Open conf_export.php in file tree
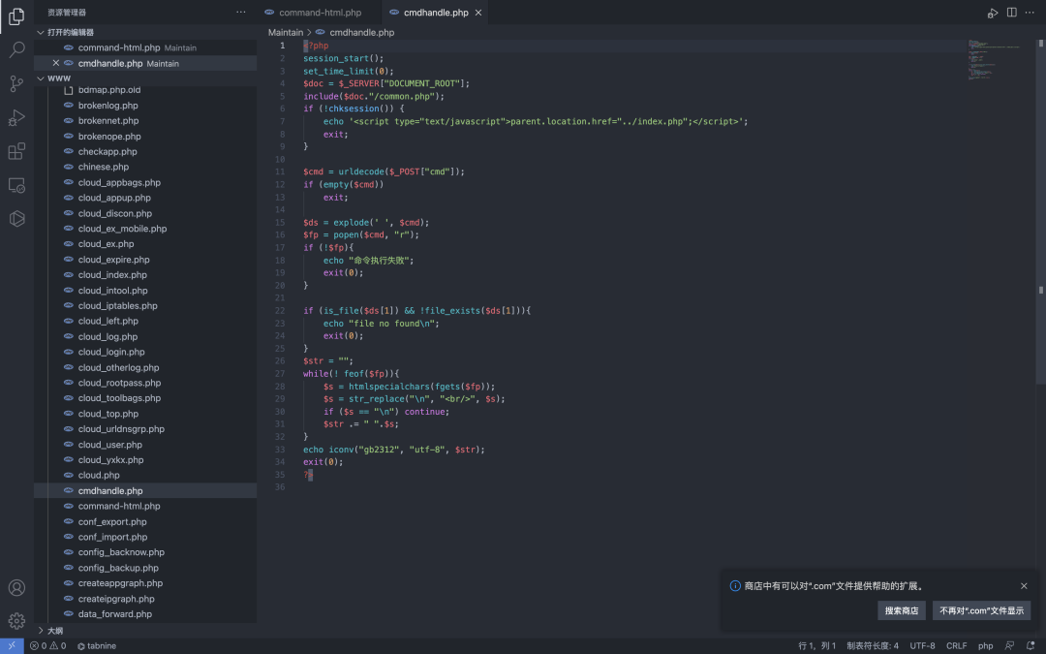 [x=145, y=522]
